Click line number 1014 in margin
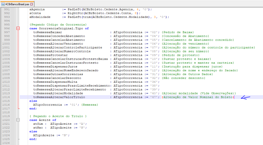The width and height of the screenshot is (263, 145). pos(6,97)
